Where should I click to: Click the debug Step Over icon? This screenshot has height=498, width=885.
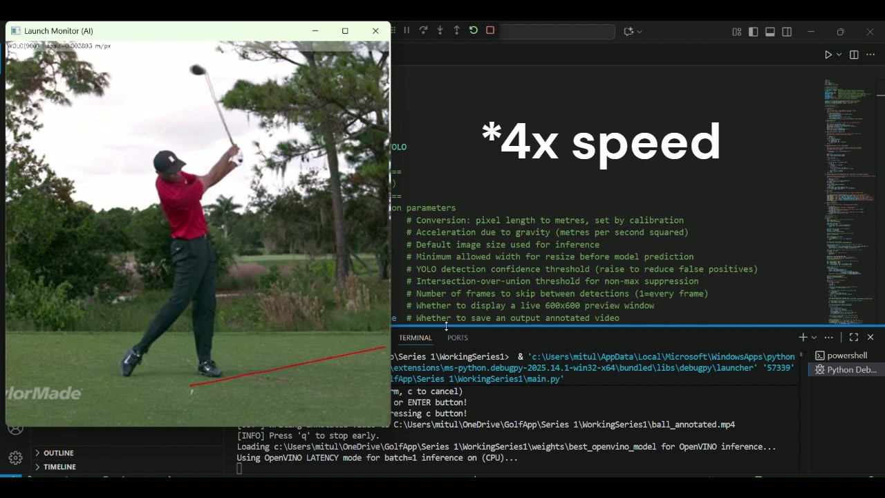(x=423, y=30)
